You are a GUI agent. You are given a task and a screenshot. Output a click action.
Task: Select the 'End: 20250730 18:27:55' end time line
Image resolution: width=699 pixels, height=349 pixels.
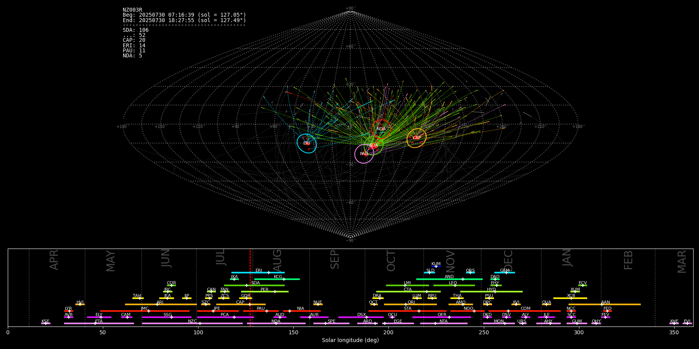click(x=184, y=20)
